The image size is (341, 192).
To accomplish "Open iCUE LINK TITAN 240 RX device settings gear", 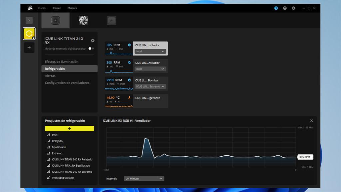I will (93, 40).
